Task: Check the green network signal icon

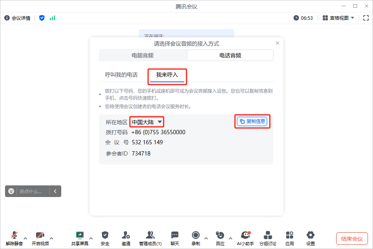Action: click(x=52, y=18)
